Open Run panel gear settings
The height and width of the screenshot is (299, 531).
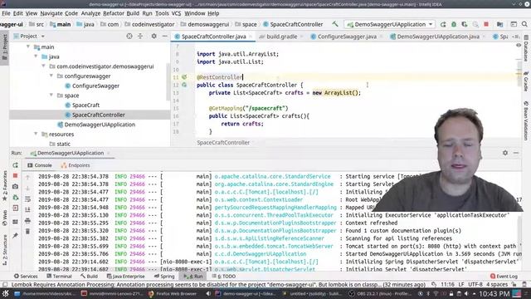[505, 153]
